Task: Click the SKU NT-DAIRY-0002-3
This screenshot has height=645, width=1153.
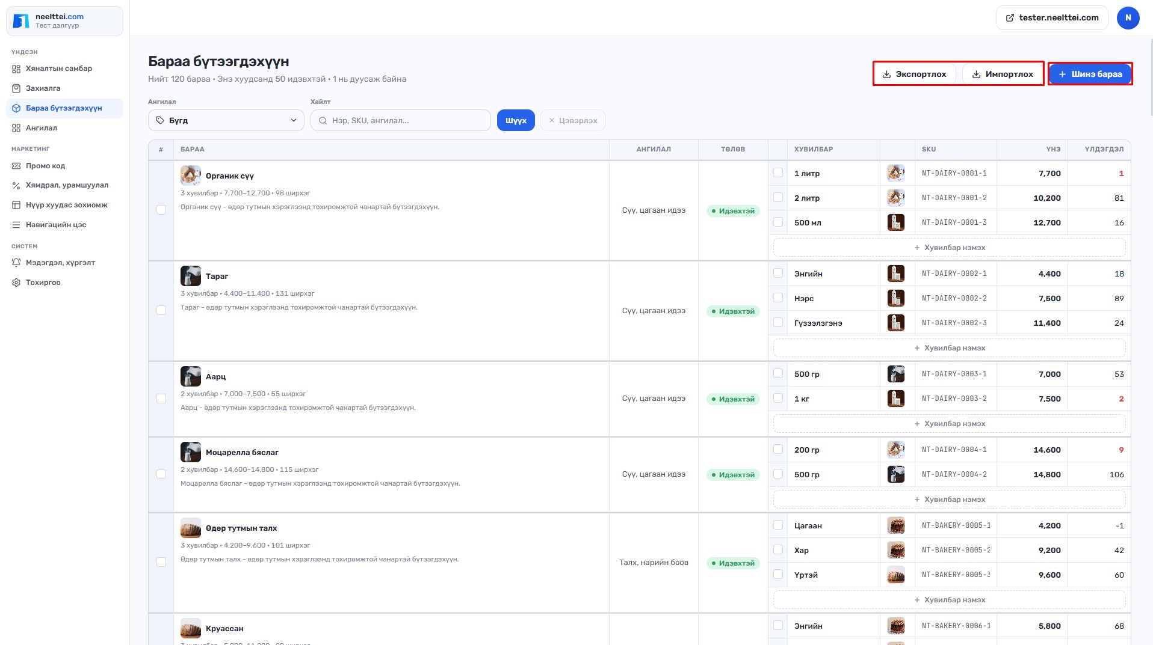Action: tap(954, 323)
